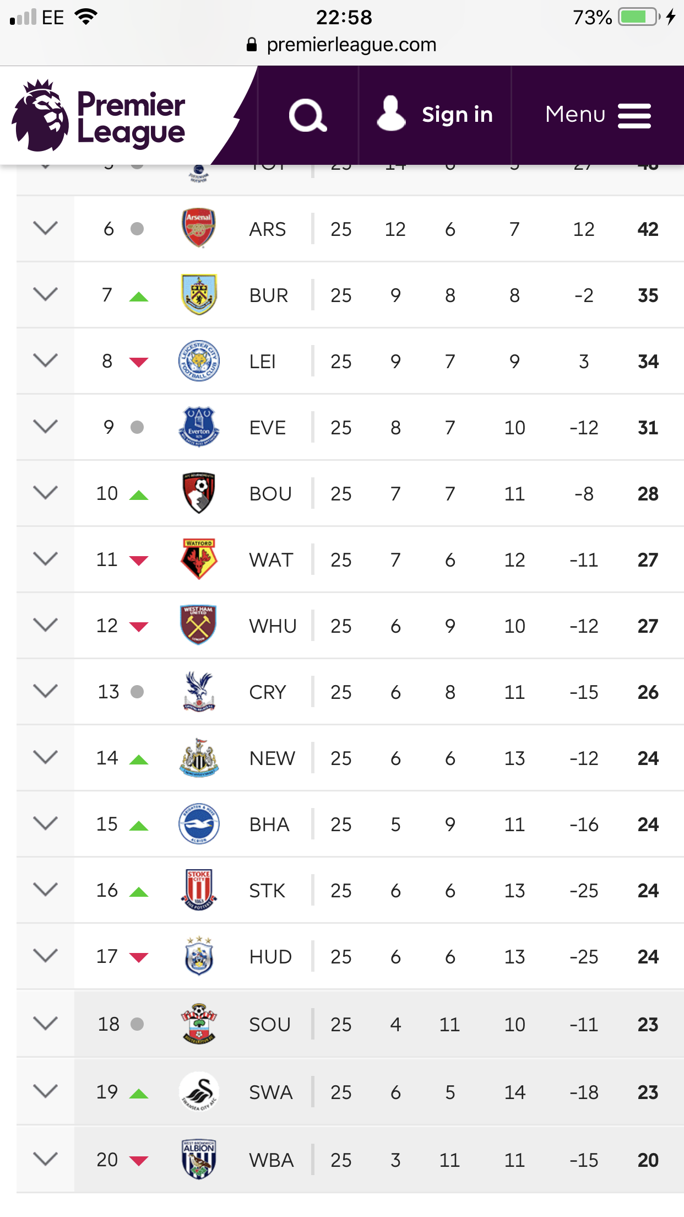Expand the Arsenal row details
684x1217 pixels.
coord(45,228)
